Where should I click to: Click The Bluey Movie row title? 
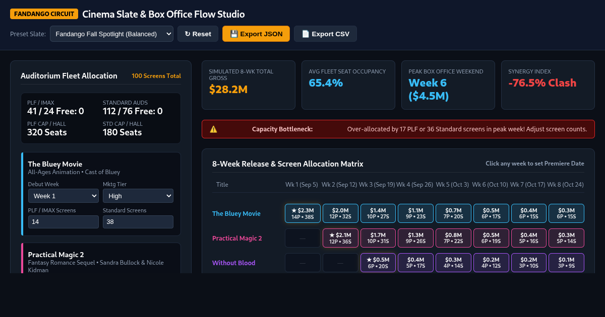[x=236, y=213]
